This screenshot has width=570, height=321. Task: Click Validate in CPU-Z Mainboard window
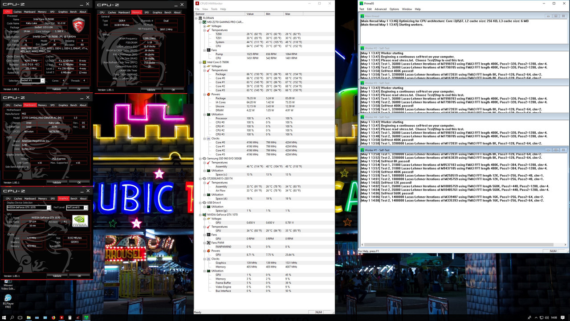(x=57, y=182)
